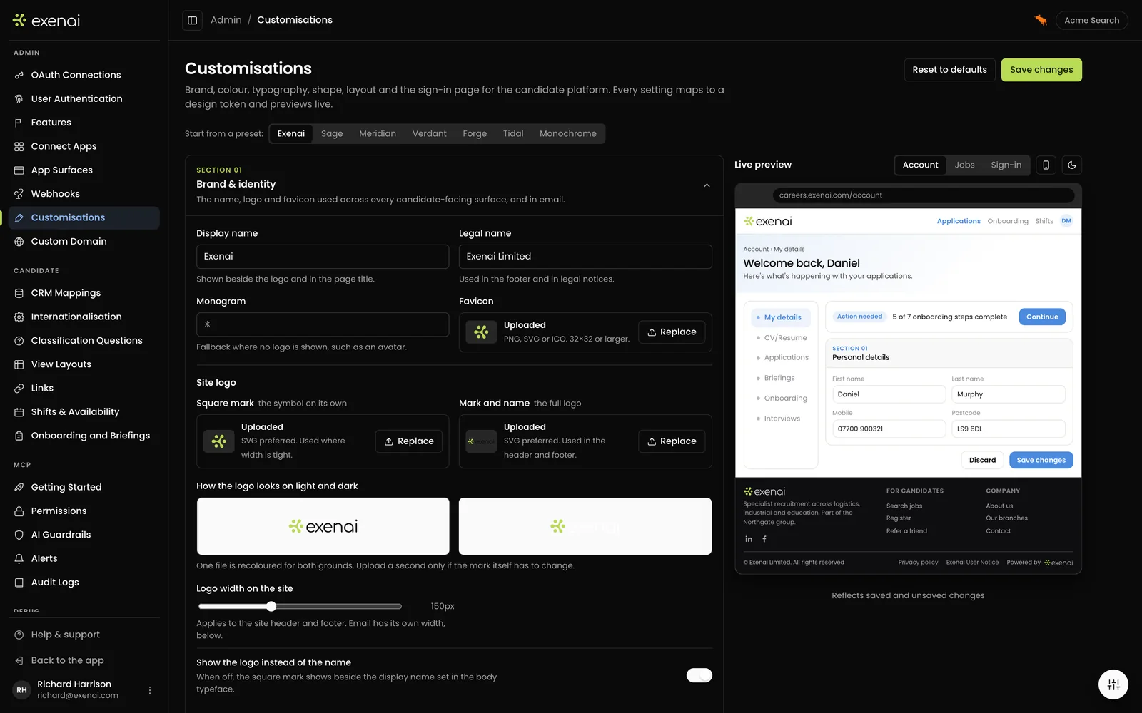Open OAuth Connections in sidebar
The image size is (1142, 713).
pos(84,75)
